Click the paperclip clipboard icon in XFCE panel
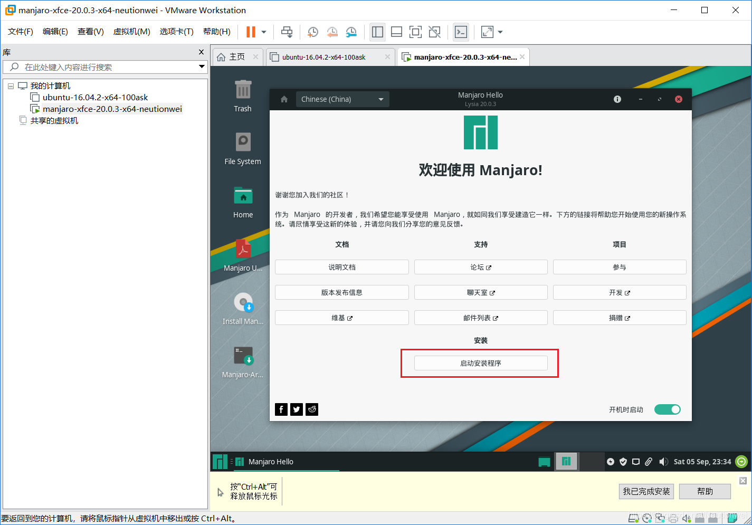The image size is (752, 525). tap(649, 462)
